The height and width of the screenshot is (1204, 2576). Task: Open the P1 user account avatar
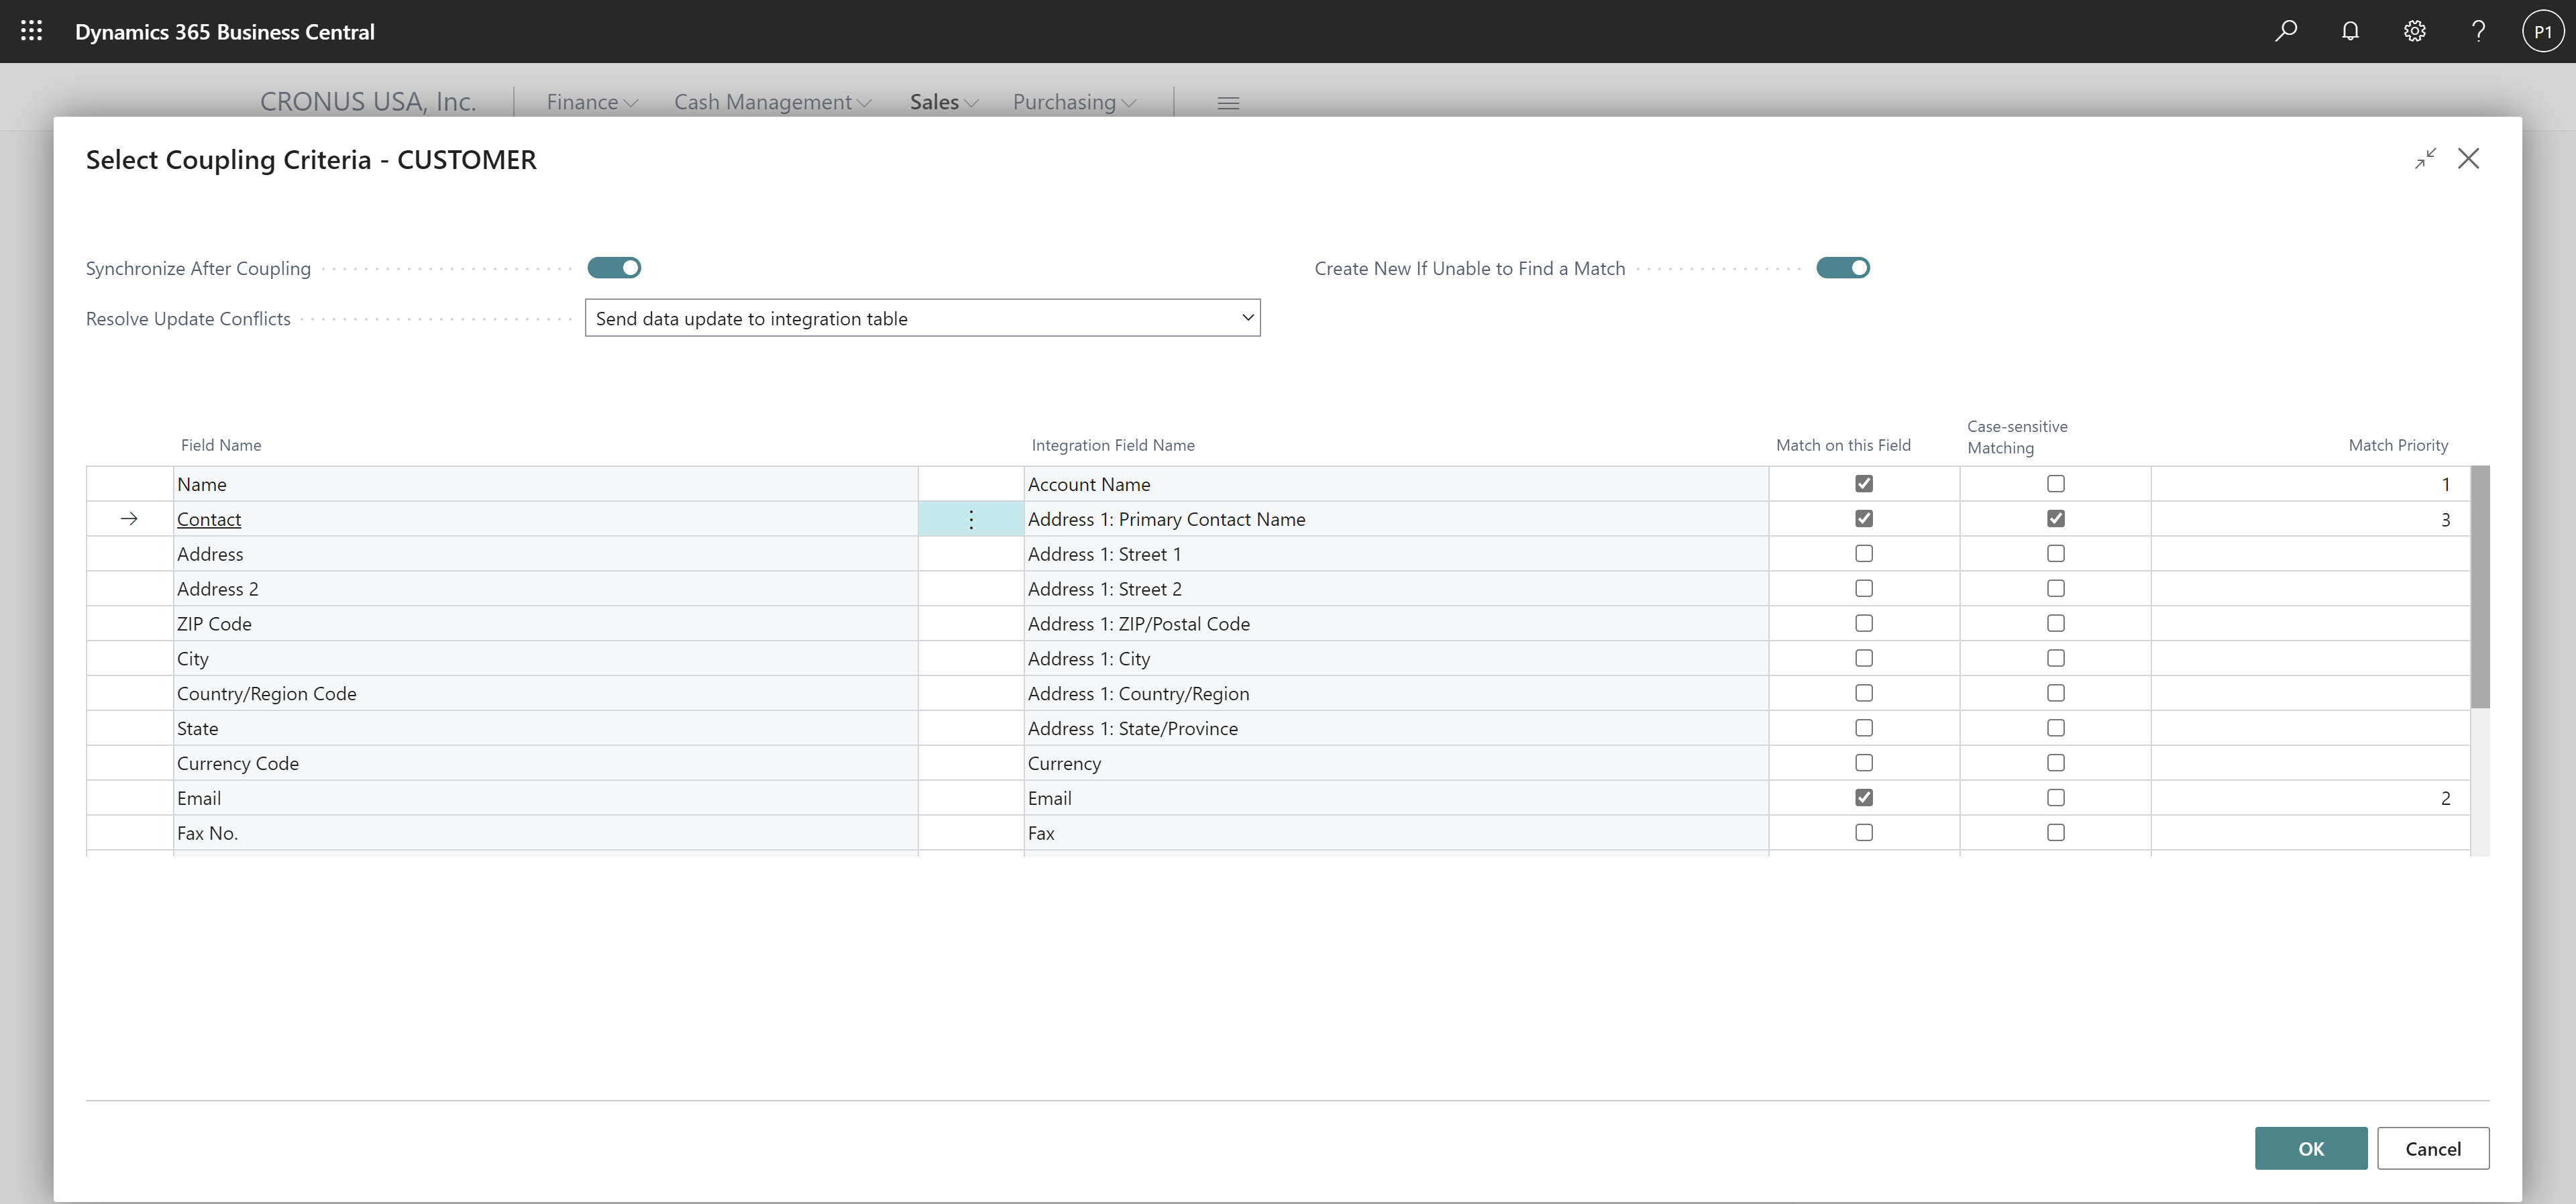2542,31
